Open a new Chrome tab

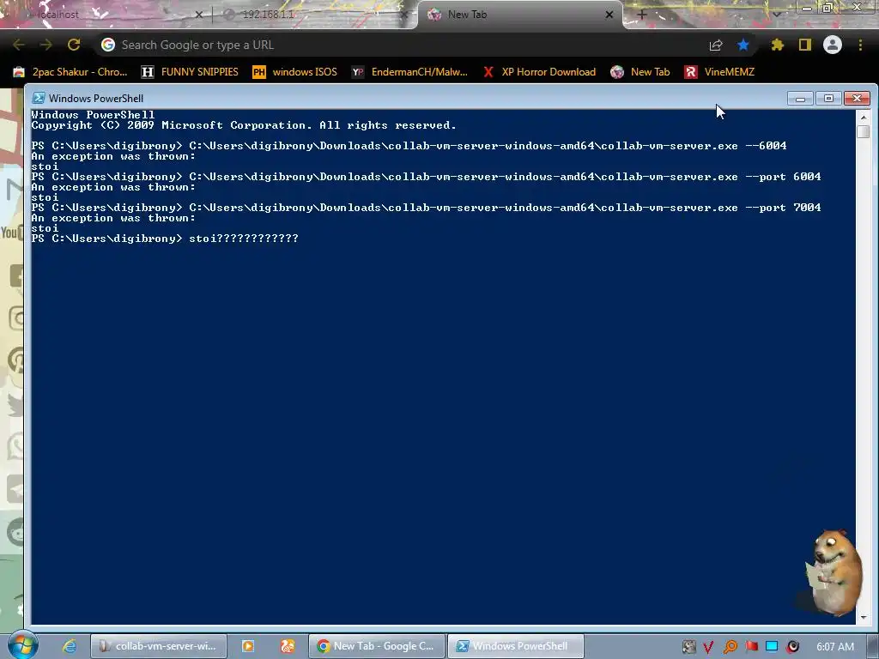click(x=642, y=15)
